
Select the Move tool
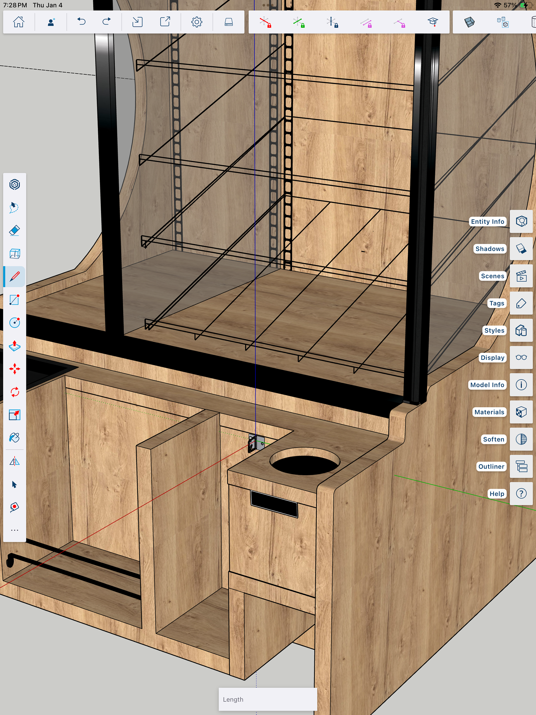[x=15, y=369]
